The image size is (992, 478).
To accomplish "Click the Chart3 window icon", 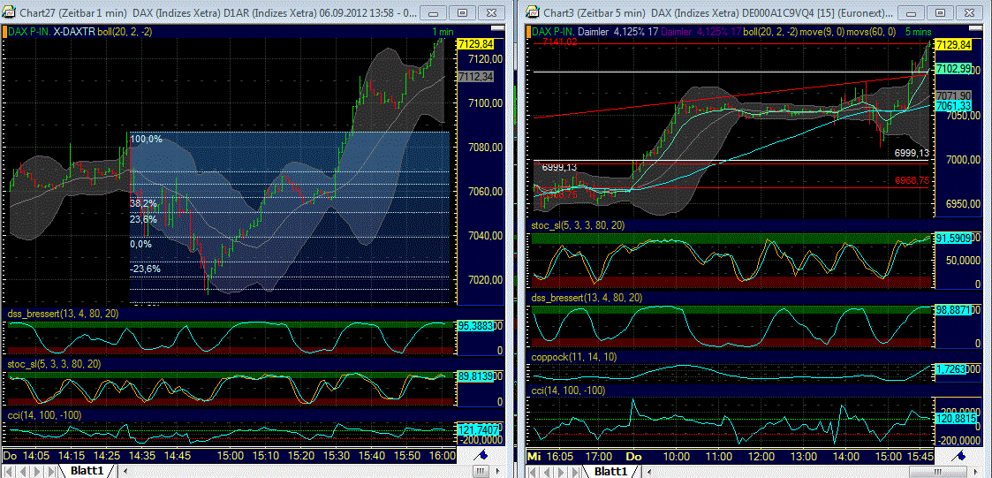I will pyautogui.click(x=534, y=12).
